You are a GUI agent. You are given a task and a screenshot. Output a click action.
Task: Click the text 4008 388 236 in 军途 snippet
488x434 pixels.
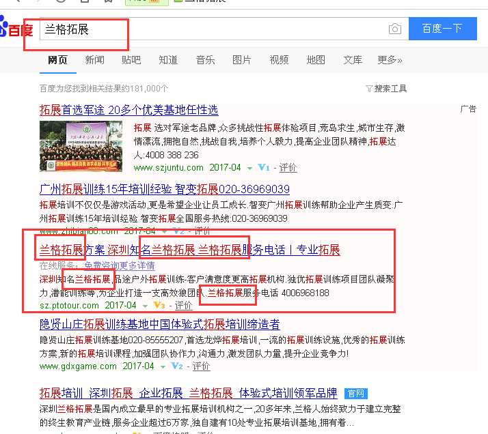click(172, 155)
